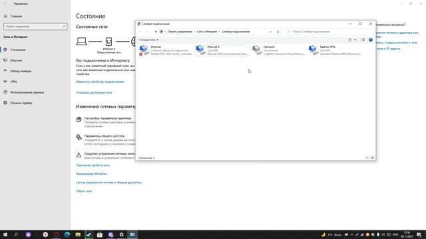Viewport: 426px width, 239px height.
Task: Open 'Набор номера' section in Settings sidebar
Action: click(35, 71)
